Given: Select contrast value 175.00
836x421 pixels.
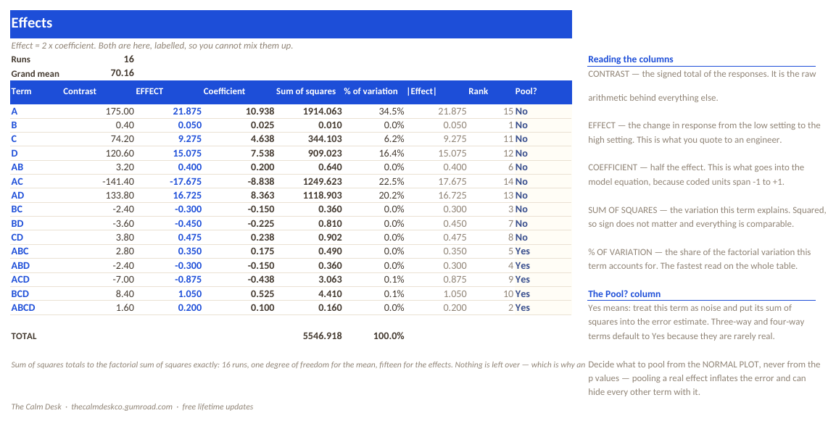Looking at the screenshot, I should 120,112.
